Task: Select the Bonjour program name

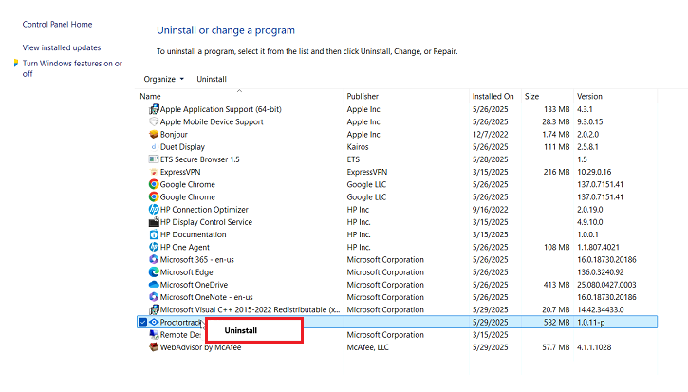Action: pos(174,135)
